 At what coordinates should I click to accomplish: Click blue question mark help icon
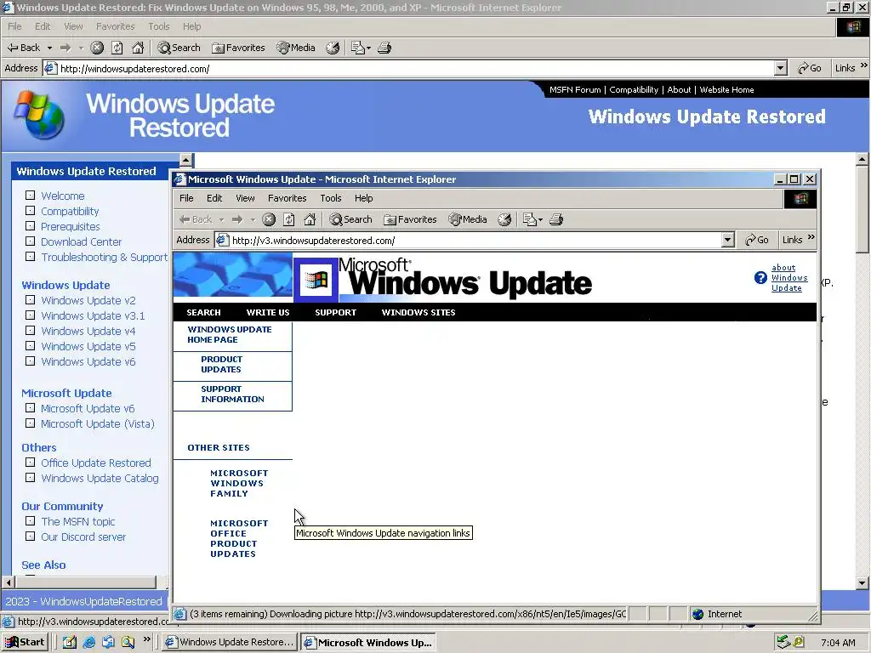coord(760,278)
